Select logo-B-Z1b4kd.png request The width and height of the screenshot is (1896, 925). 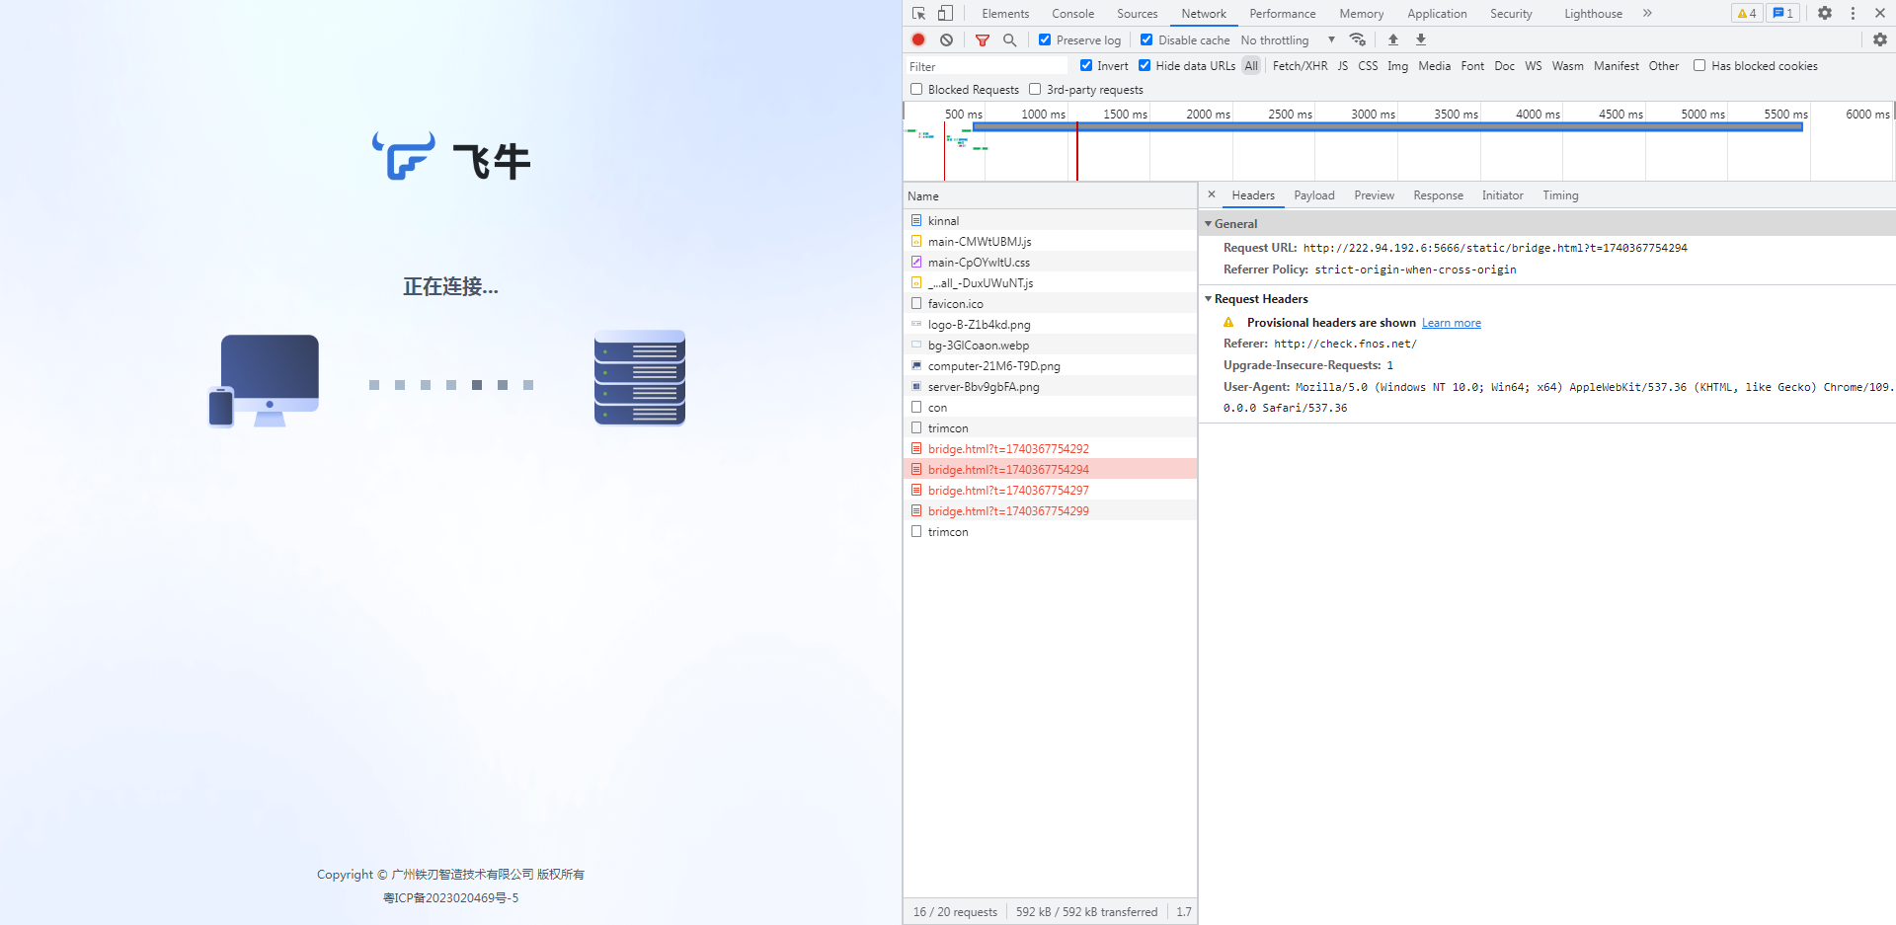[x=1050, y=324]
